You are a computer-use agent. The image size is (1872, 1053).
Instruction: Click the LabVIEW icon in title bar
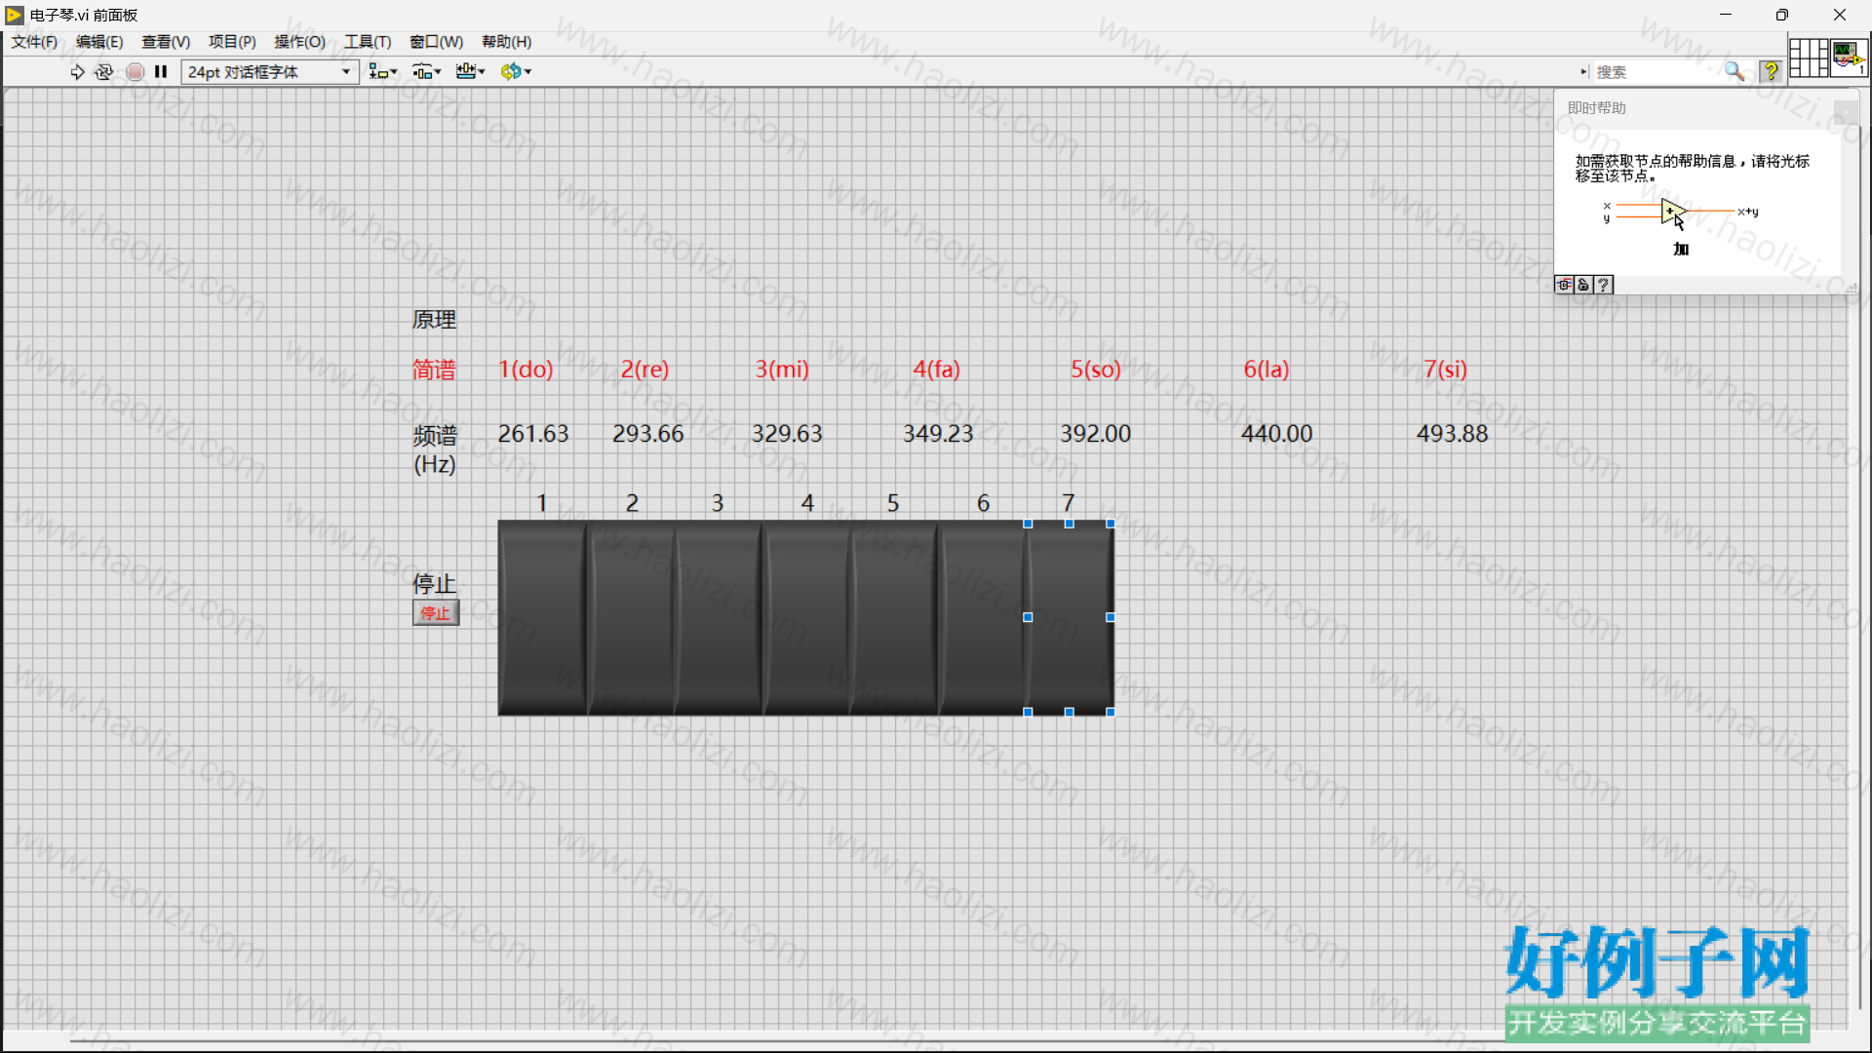pyautogui.click(x=15, y=15)
